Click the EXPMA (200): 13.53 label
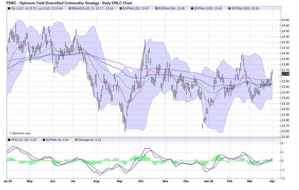 coord(245,8)
